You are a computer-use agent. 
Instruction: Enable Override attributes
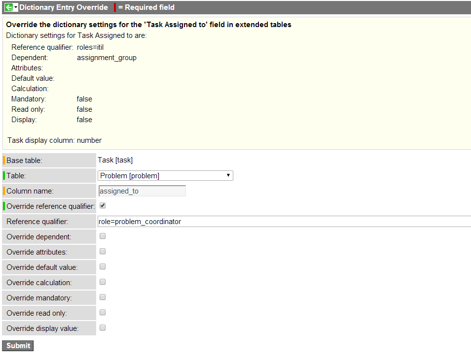pos(102,251)
